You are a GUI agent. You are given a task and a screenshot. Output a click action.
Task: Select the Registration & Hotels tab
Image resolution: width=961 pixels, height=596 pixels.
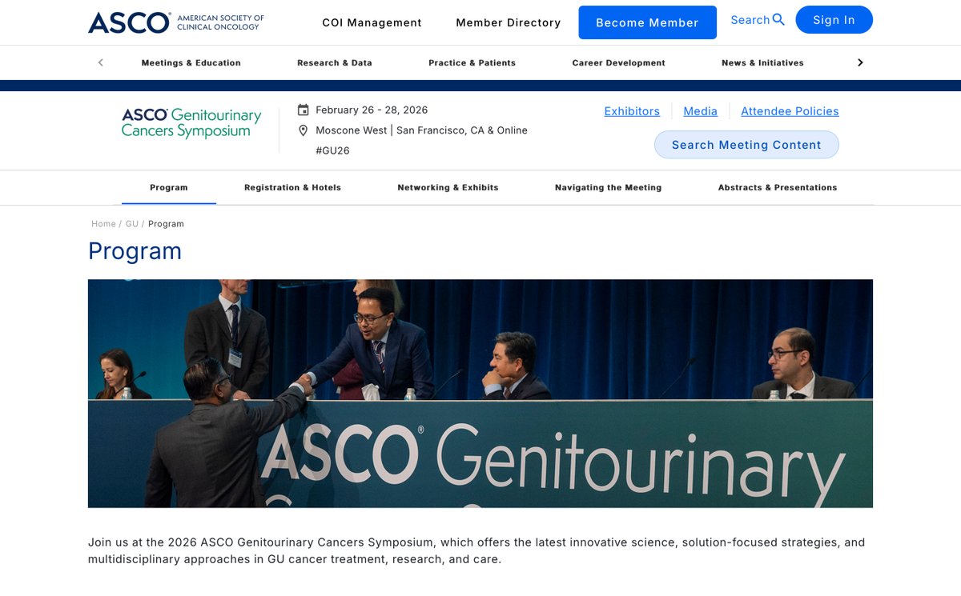pos(292,187)
